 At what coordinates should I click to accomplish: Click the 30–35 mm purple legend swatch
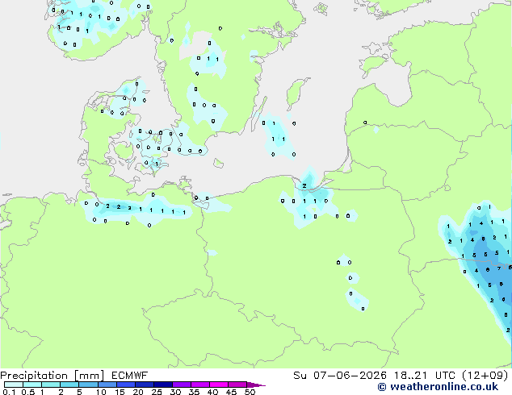(x=182, y=385)
